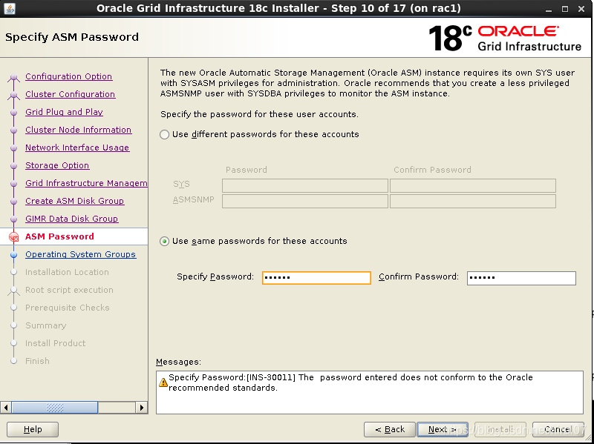594x444 pixels.
Task: Click the 'Specify ASM Password' heading
Action: click(72, 37)
